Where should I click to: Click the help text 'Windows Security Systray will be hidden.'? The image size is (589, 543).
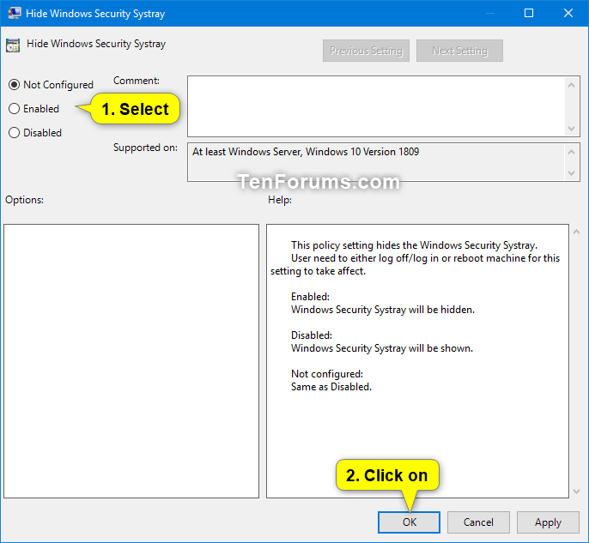(x=383, y=310)
